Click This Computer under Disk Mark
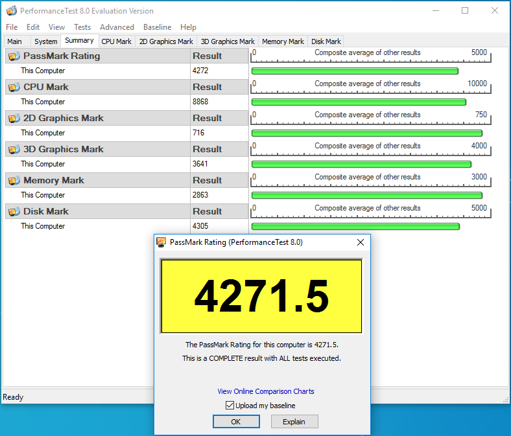 click(43, 226)
